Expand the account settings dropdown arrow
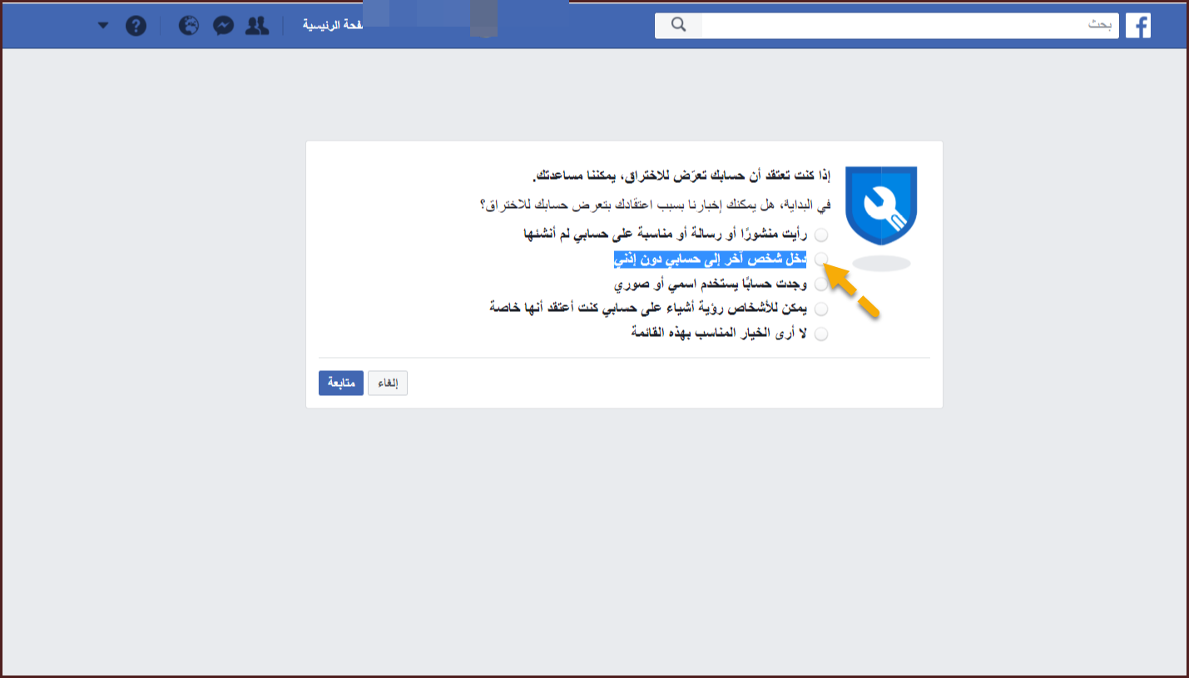This screenshot has height=678, width=1189. click(x=103, y=26)
